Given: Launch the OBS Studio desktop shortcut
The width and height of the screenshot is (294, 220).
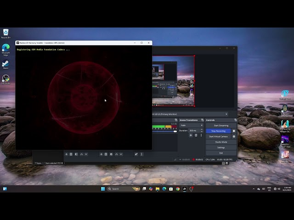Looking at the screenshot, I should (x=6, y=79).
